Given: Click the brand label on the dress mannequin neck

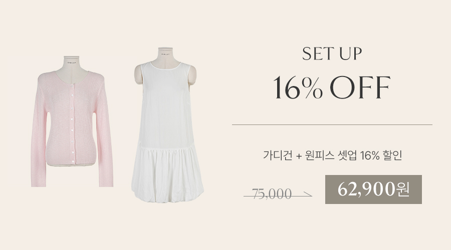Looking at the screenshot, I should pos(165,53).
